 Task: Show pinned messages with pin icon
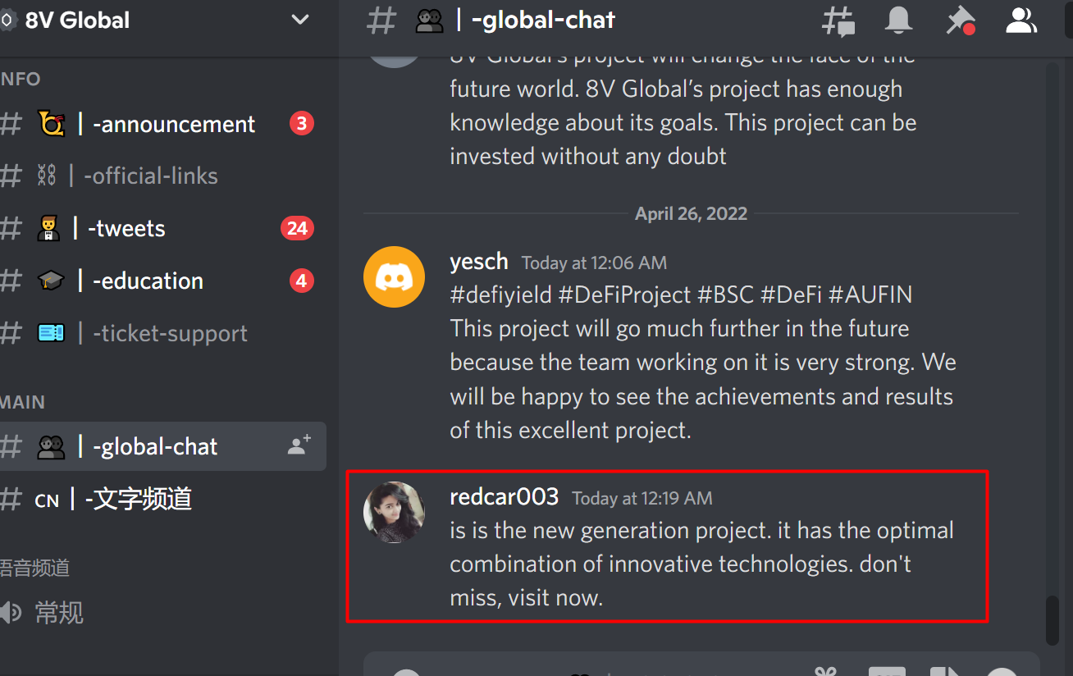tap(959, 21)
